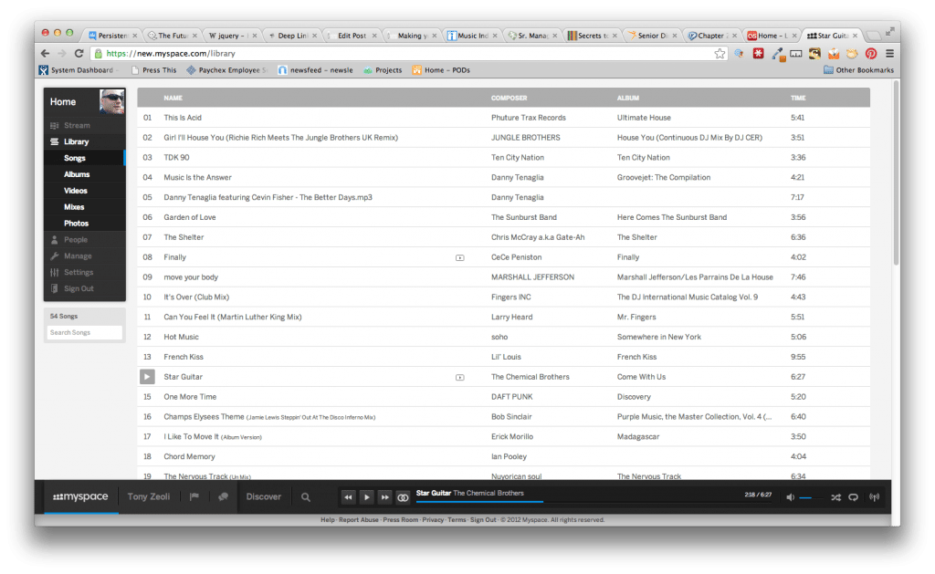Open the video icon on Finally row
The width and height of the screenshot is (935, 574).
click(x=460, y=258)
